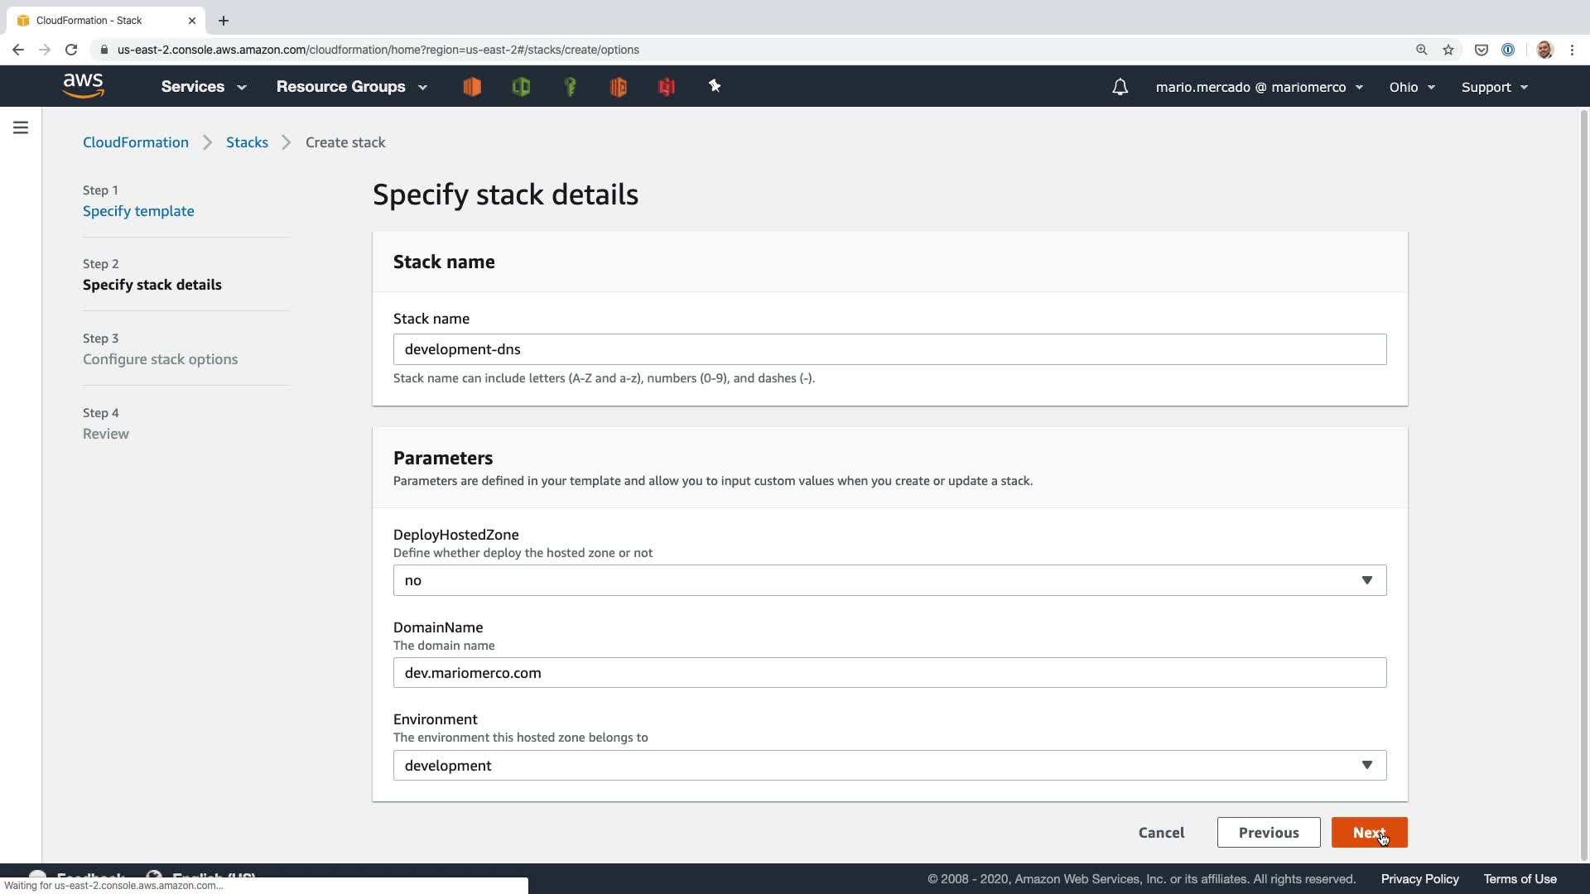Open the AWS home logo

tap(83, 86)
